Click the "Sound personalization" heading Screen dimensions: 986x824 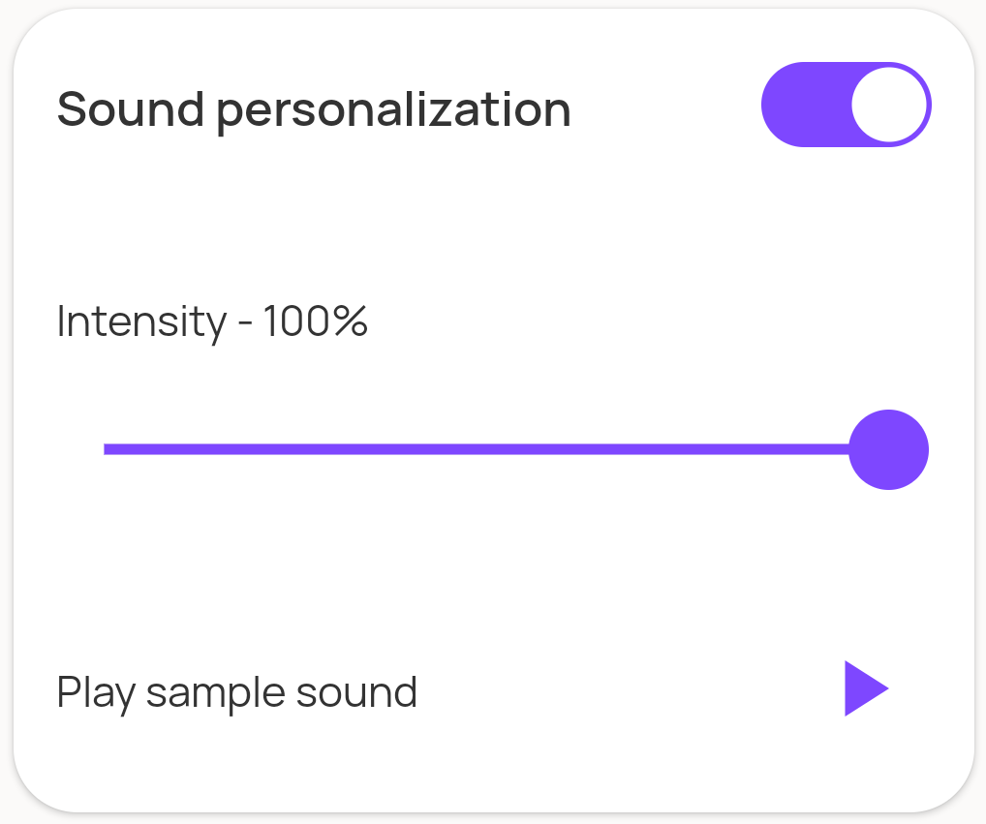(314, 109)
